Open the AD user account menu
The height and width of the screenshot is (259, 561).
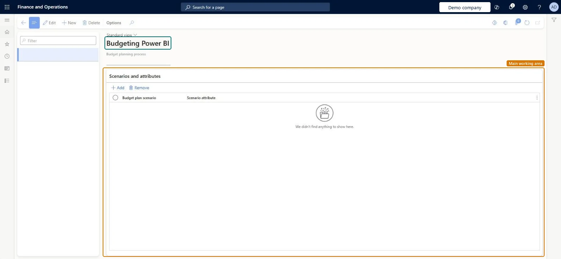pos(553,7)
